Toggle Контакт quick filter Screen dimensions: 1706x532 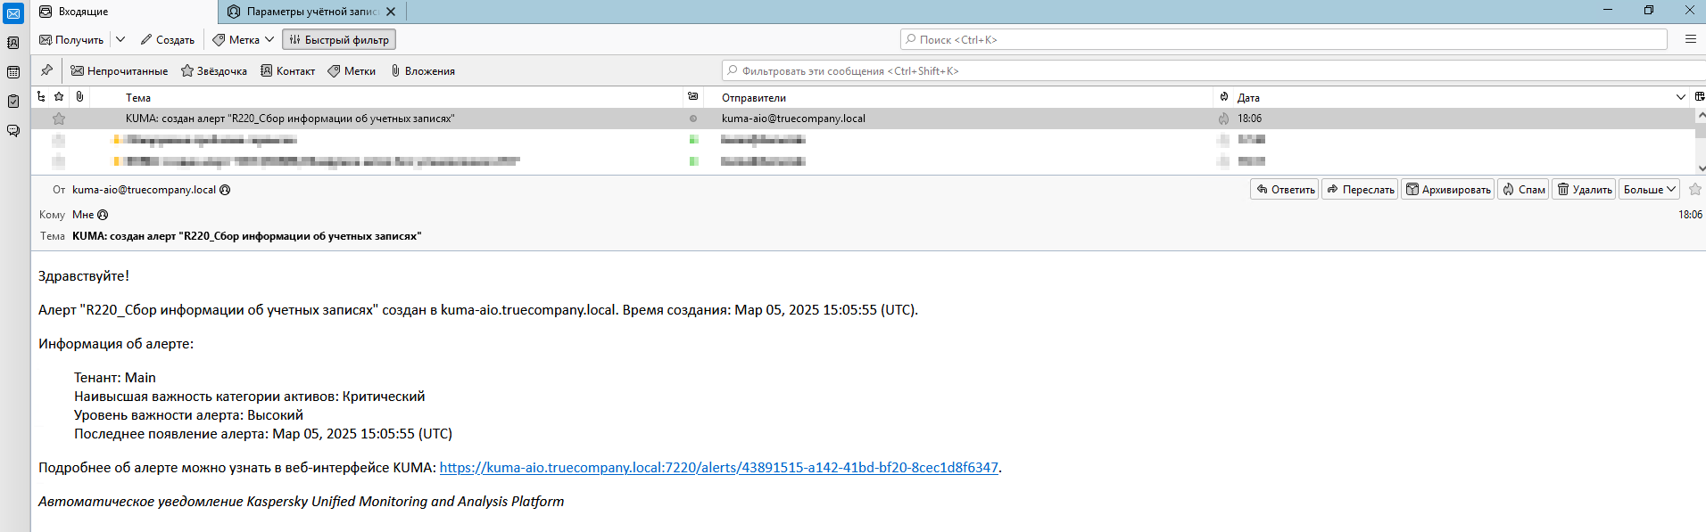click(287, 70)
